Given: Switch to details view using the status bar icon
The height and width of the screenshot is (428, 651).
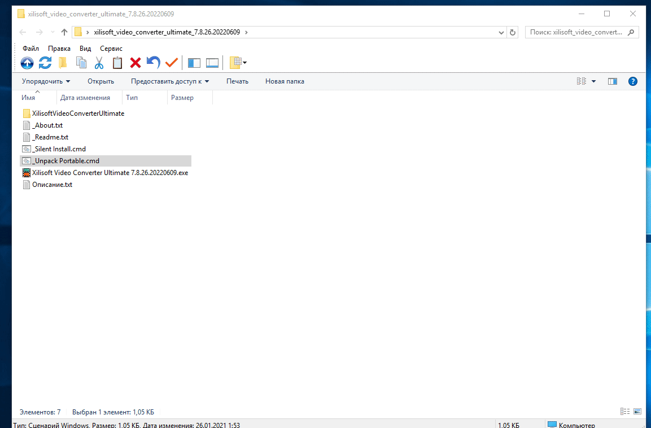Looking at the screenshot, I should pyautogui.click(x=625, y=412).
